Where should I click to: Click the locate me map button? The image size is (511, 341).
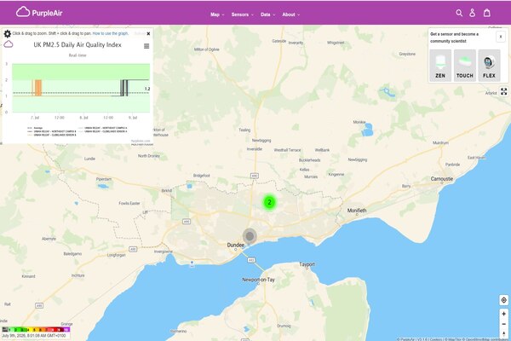pyautogui.click(x=504, y=300)
